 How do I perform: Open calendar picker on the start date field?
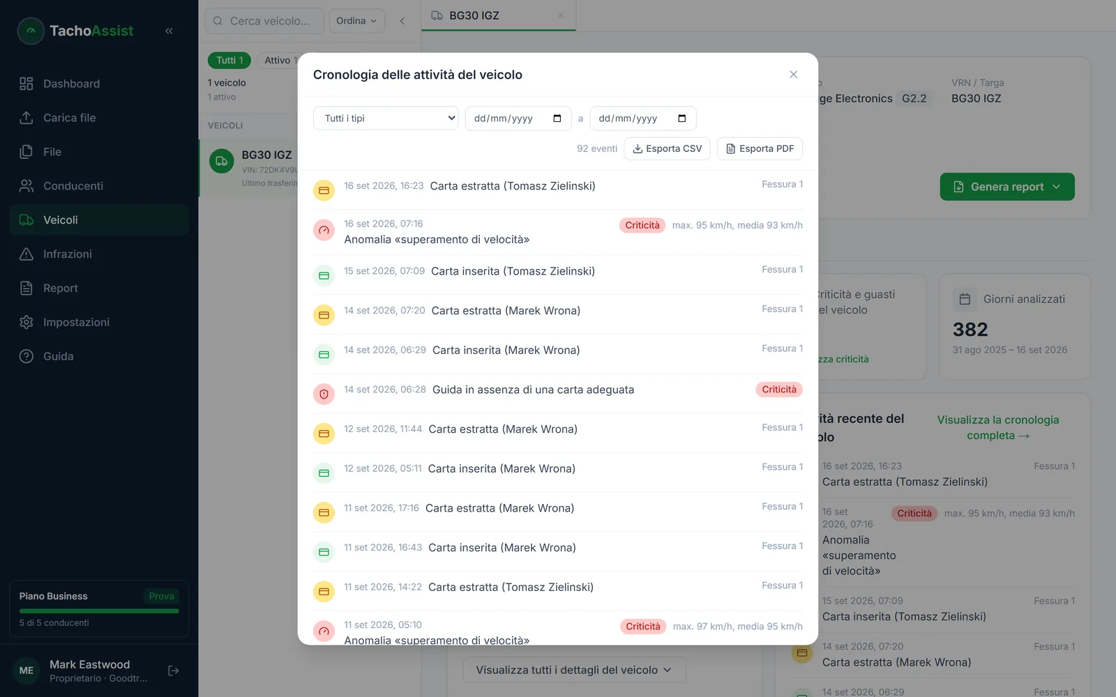pos(557,118)
